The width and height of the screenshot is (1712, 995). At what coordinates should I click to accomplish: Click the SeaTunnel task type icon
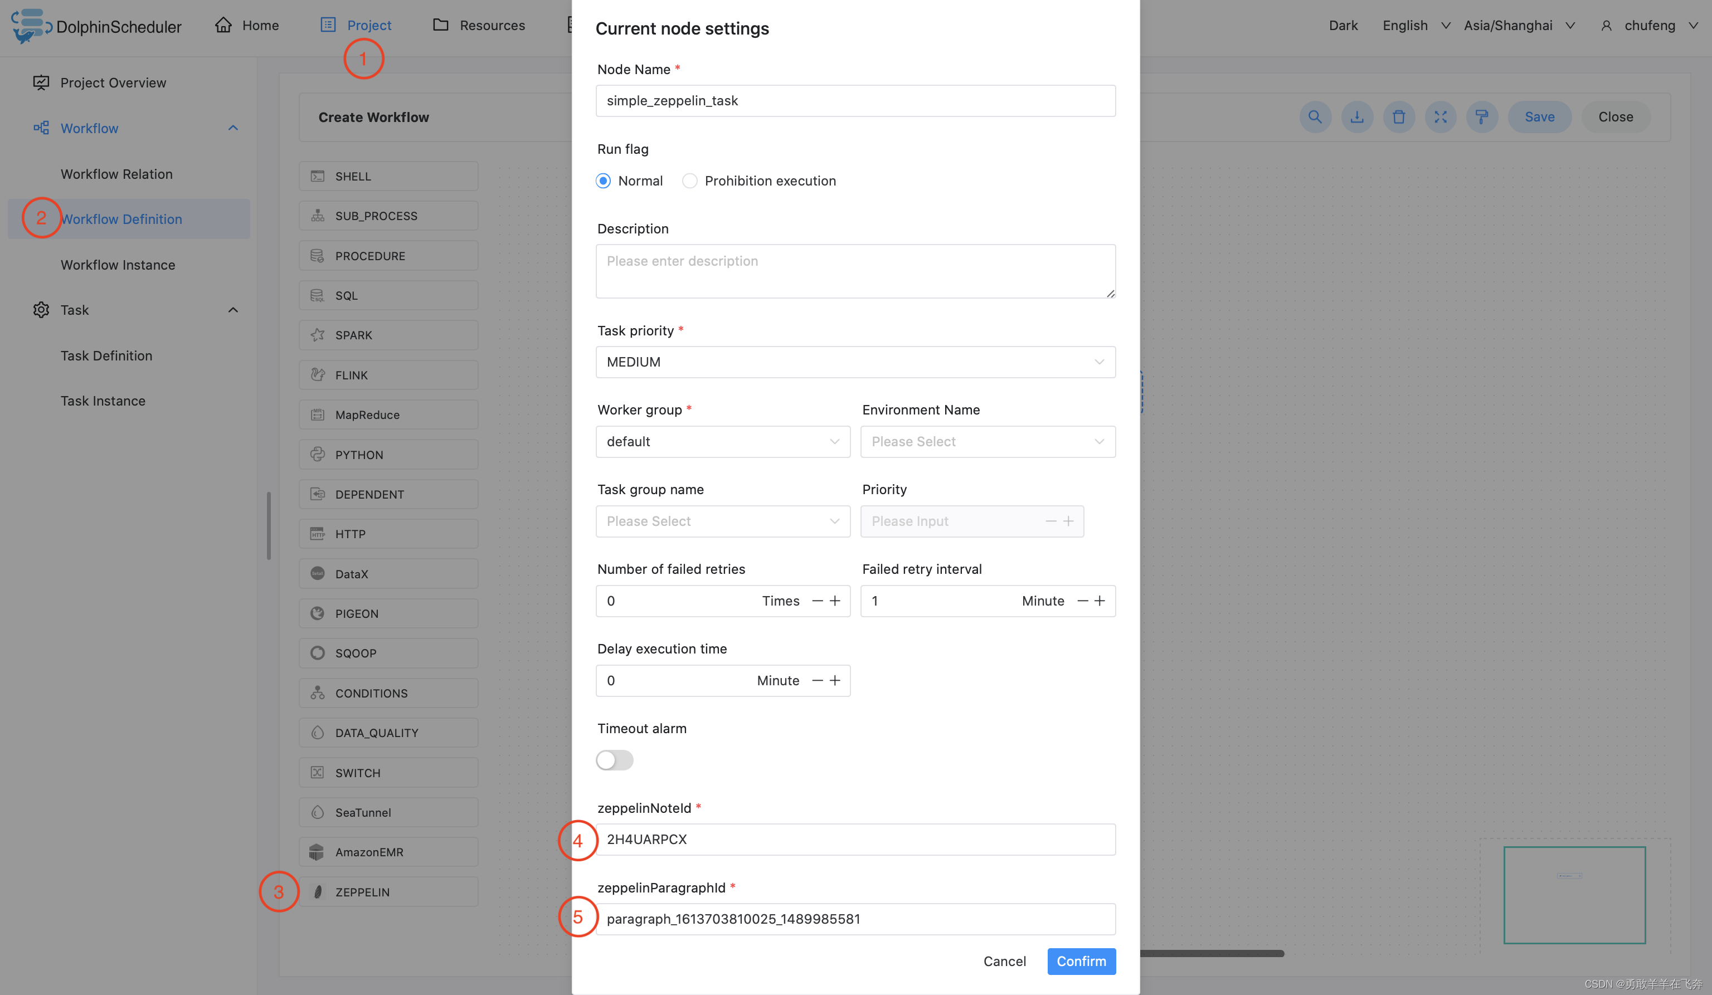coord(317,811)
